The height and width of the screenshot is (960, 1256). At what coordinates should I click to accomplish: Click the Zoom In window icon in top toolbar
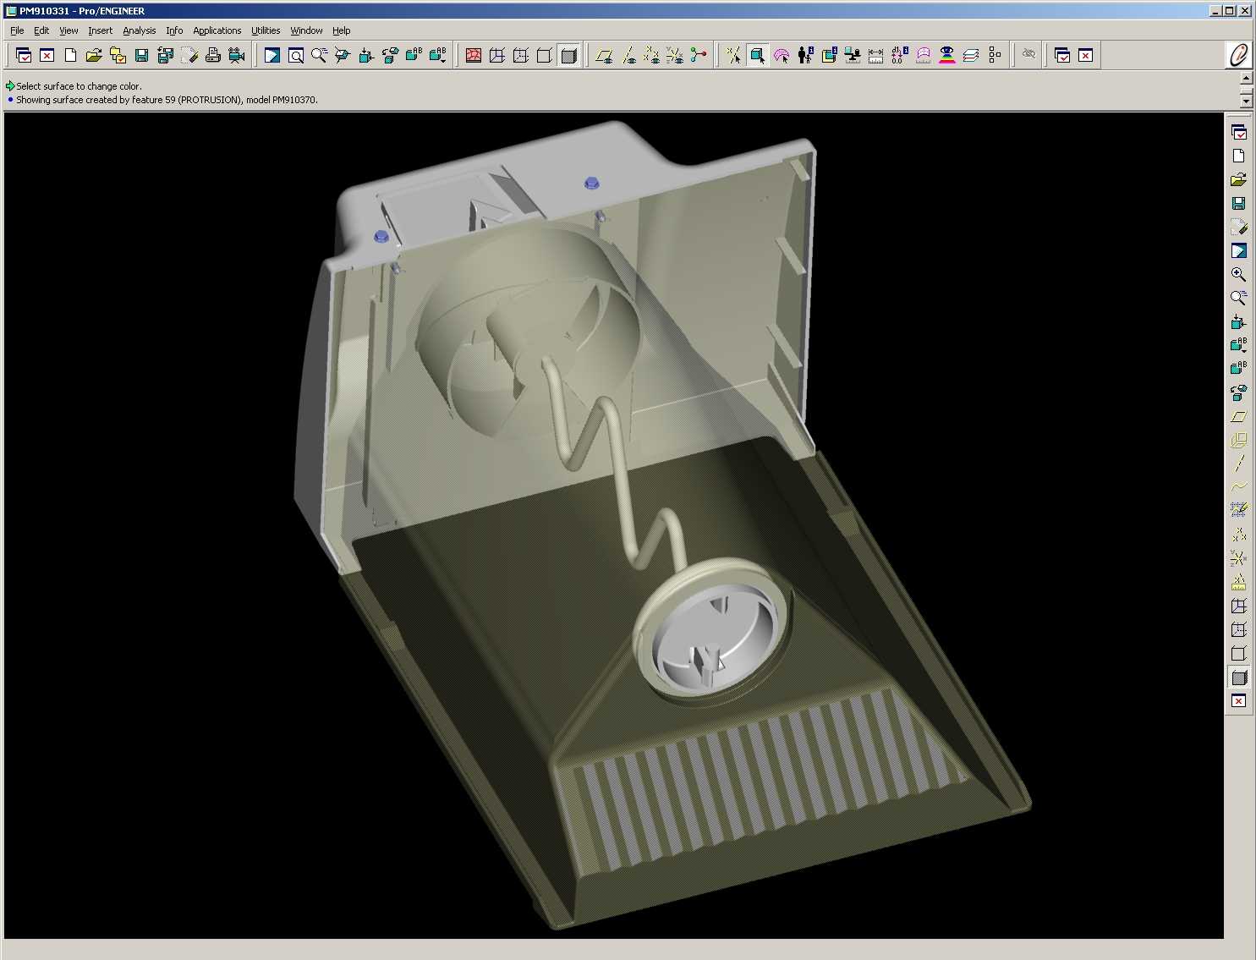(296, 56)
